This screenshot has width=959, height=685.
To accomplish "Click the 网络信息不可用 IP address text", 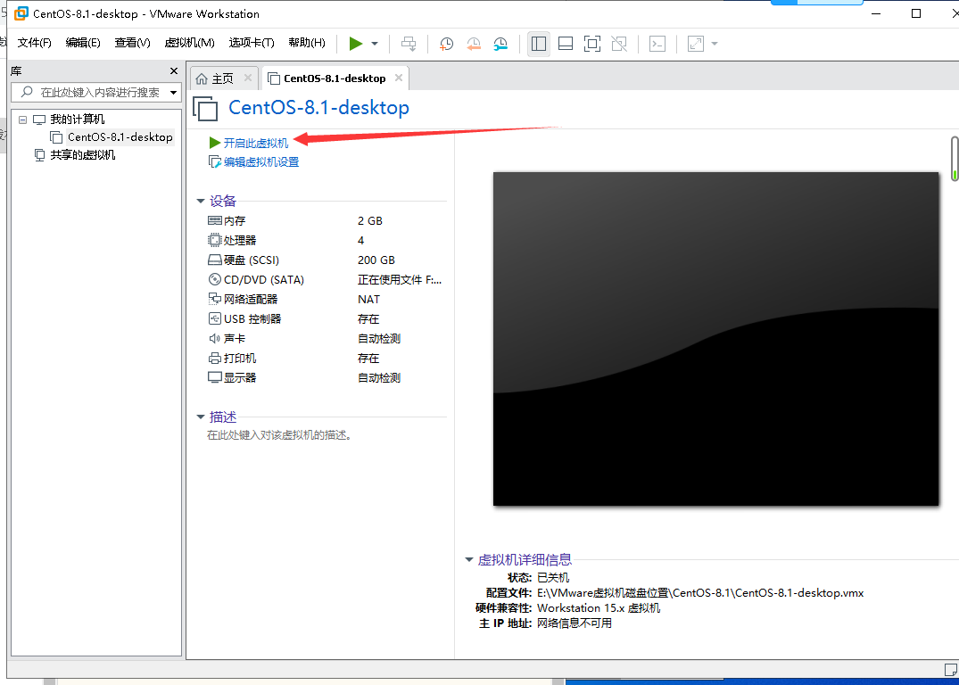I will [x=575, y=623].
